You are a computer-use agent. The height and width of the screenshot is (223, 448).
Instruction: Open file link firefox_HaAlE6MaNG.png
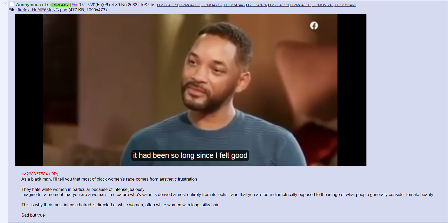coord(42,10)
